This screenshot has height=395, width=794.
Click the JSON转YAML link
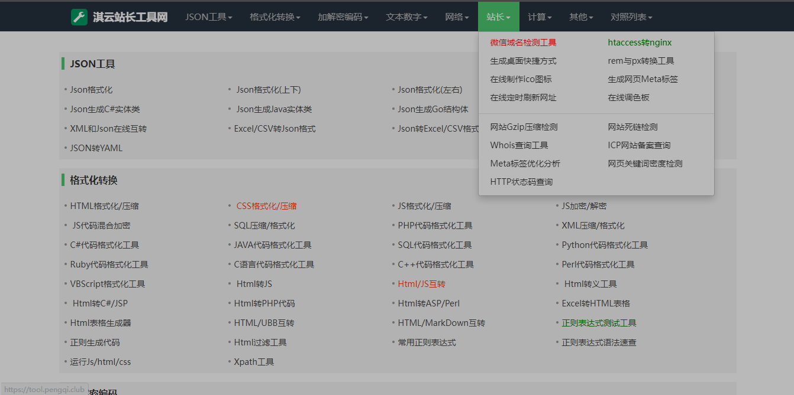coord(96,148)
